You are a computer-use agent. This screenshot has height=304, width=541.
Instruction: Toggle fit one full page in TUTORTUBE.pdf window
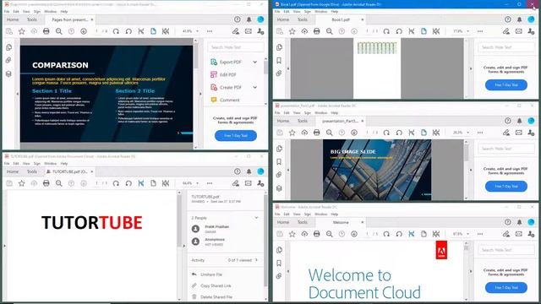[153, 183]
